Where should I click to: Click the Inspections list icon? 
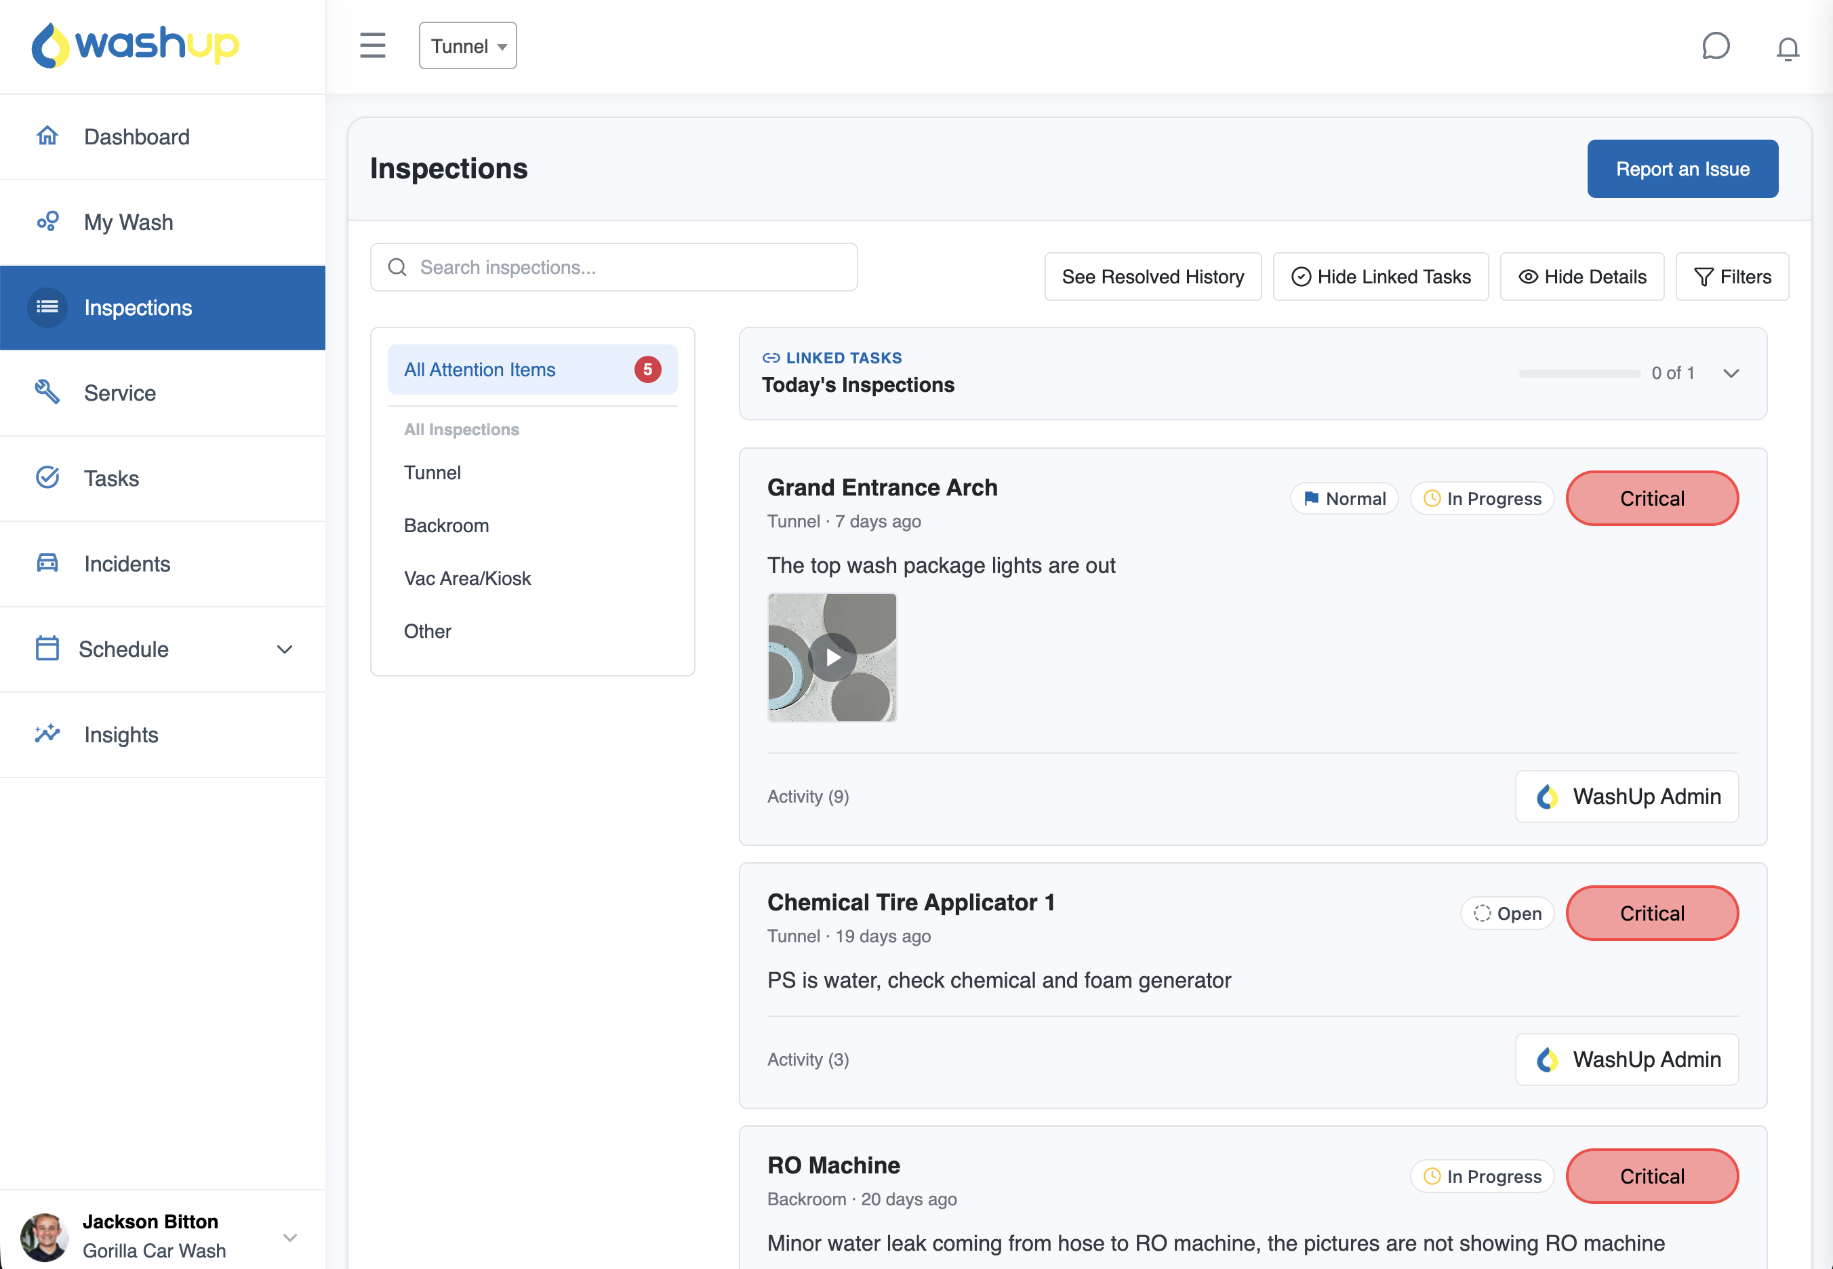tap(47, 307)
